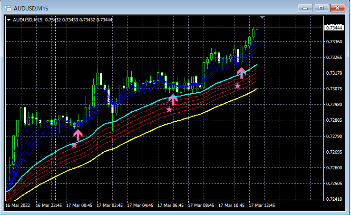Click the 0.72980 price scale label
The width and height of the screenshot is (351, 215).
pyautogui.click(x=334, y=105)
